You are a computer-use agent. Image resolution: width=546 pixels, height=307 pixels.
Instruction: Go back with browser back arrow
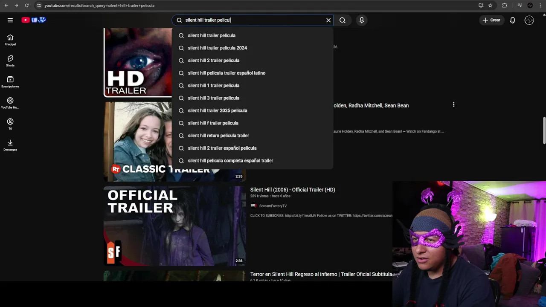coord(6,6)
